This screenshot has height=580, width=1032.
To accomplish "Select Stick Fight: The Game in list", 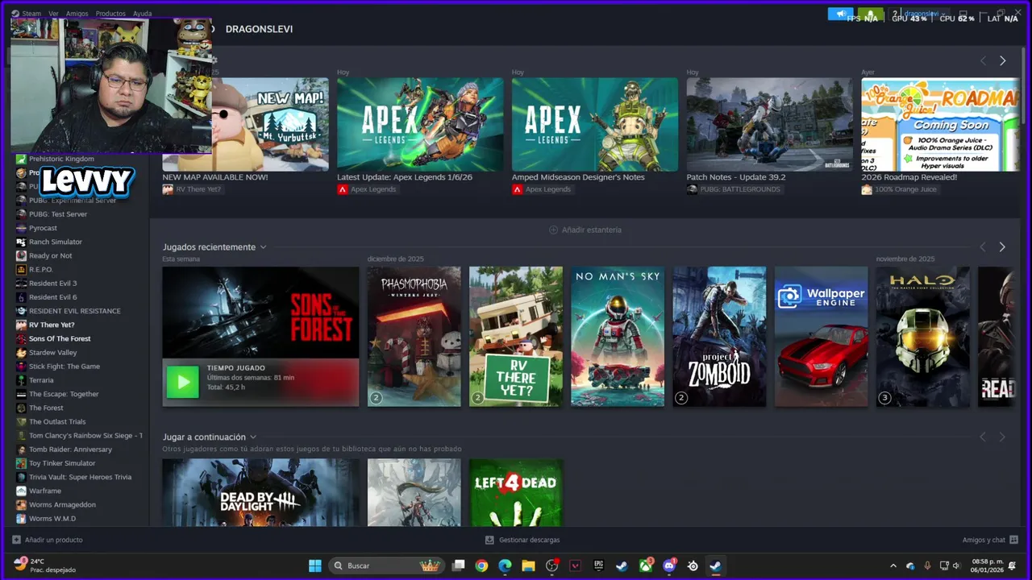I will 64,367.
